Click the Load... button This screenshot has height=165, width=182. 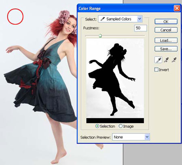tap(166, 40)
